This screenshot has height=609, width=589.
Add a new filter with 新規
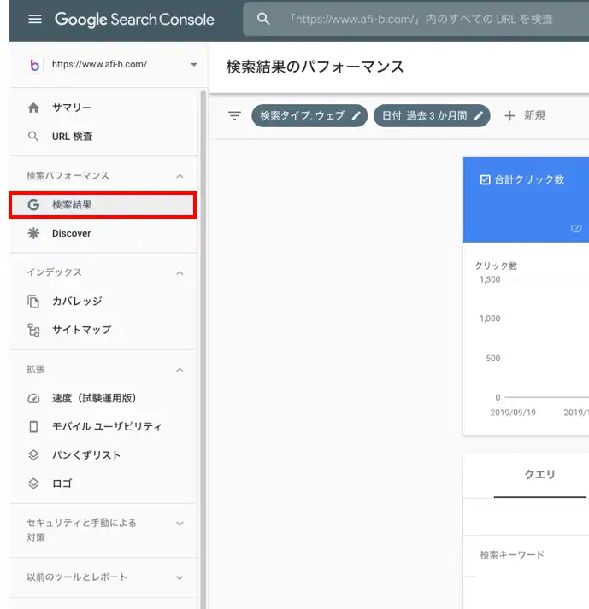pyautogui.click(x=525, y=116)
